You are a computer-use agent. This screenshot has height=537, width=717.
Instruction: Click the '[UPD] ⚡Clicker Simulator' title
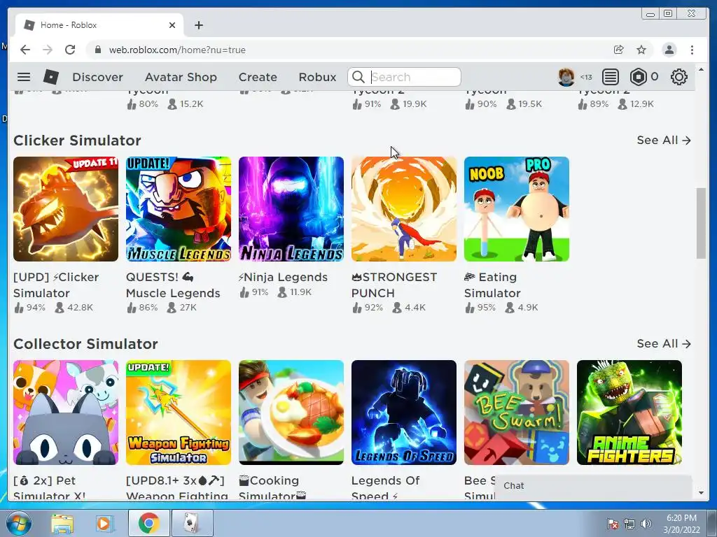pos(56,285)
